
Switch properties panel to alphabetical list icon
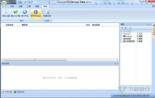coord(126,28)
